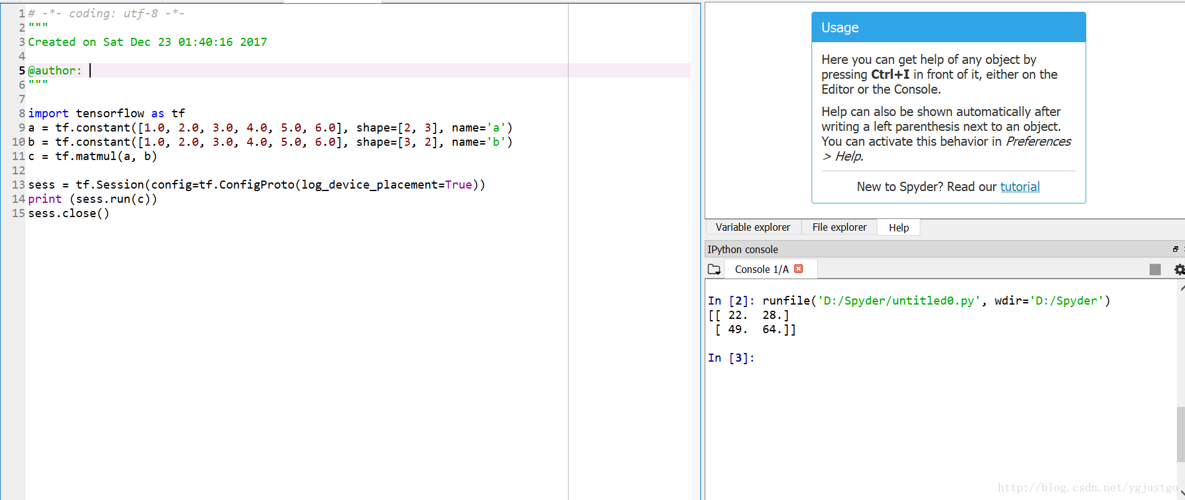Click the 'IPython console' pane title
1185x500 pixels.
(x=743, y=249)
